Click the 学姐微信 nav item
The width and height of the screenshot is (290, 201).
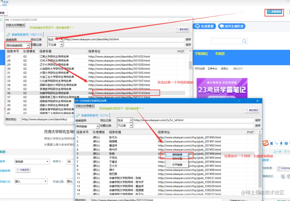[x=201, y=54]
